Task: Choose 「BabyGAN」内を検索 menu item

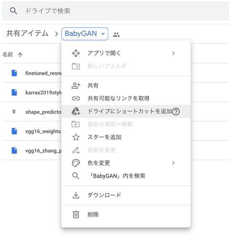Action: pos(126,176)
